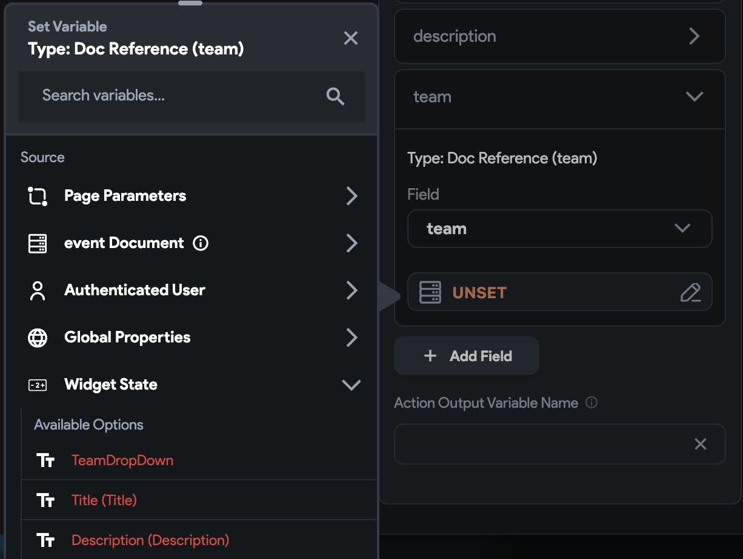Viewport: 743px width, 559px height.
Task: Click the info icon beside event Document
Action: [x=200, y=243]
